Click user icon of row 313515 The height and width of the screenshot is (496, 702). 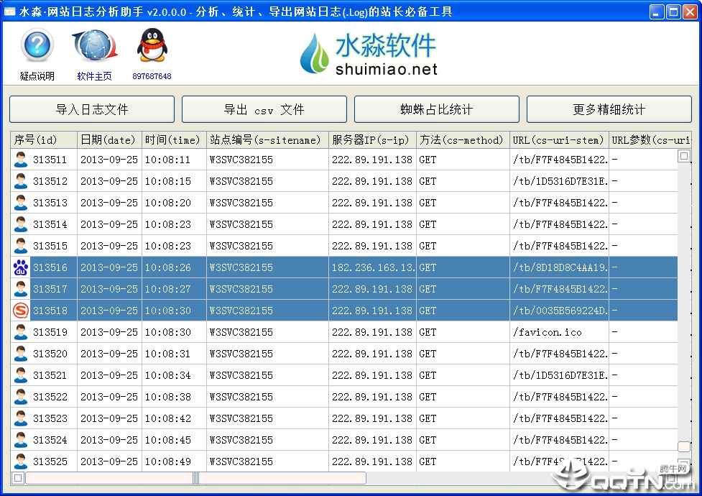pyautogui.click(x=21, y=246)
